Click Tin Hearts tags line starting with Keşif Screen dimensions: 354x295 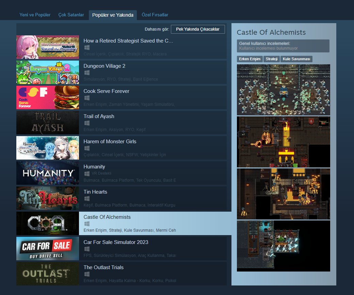(129, 205)
